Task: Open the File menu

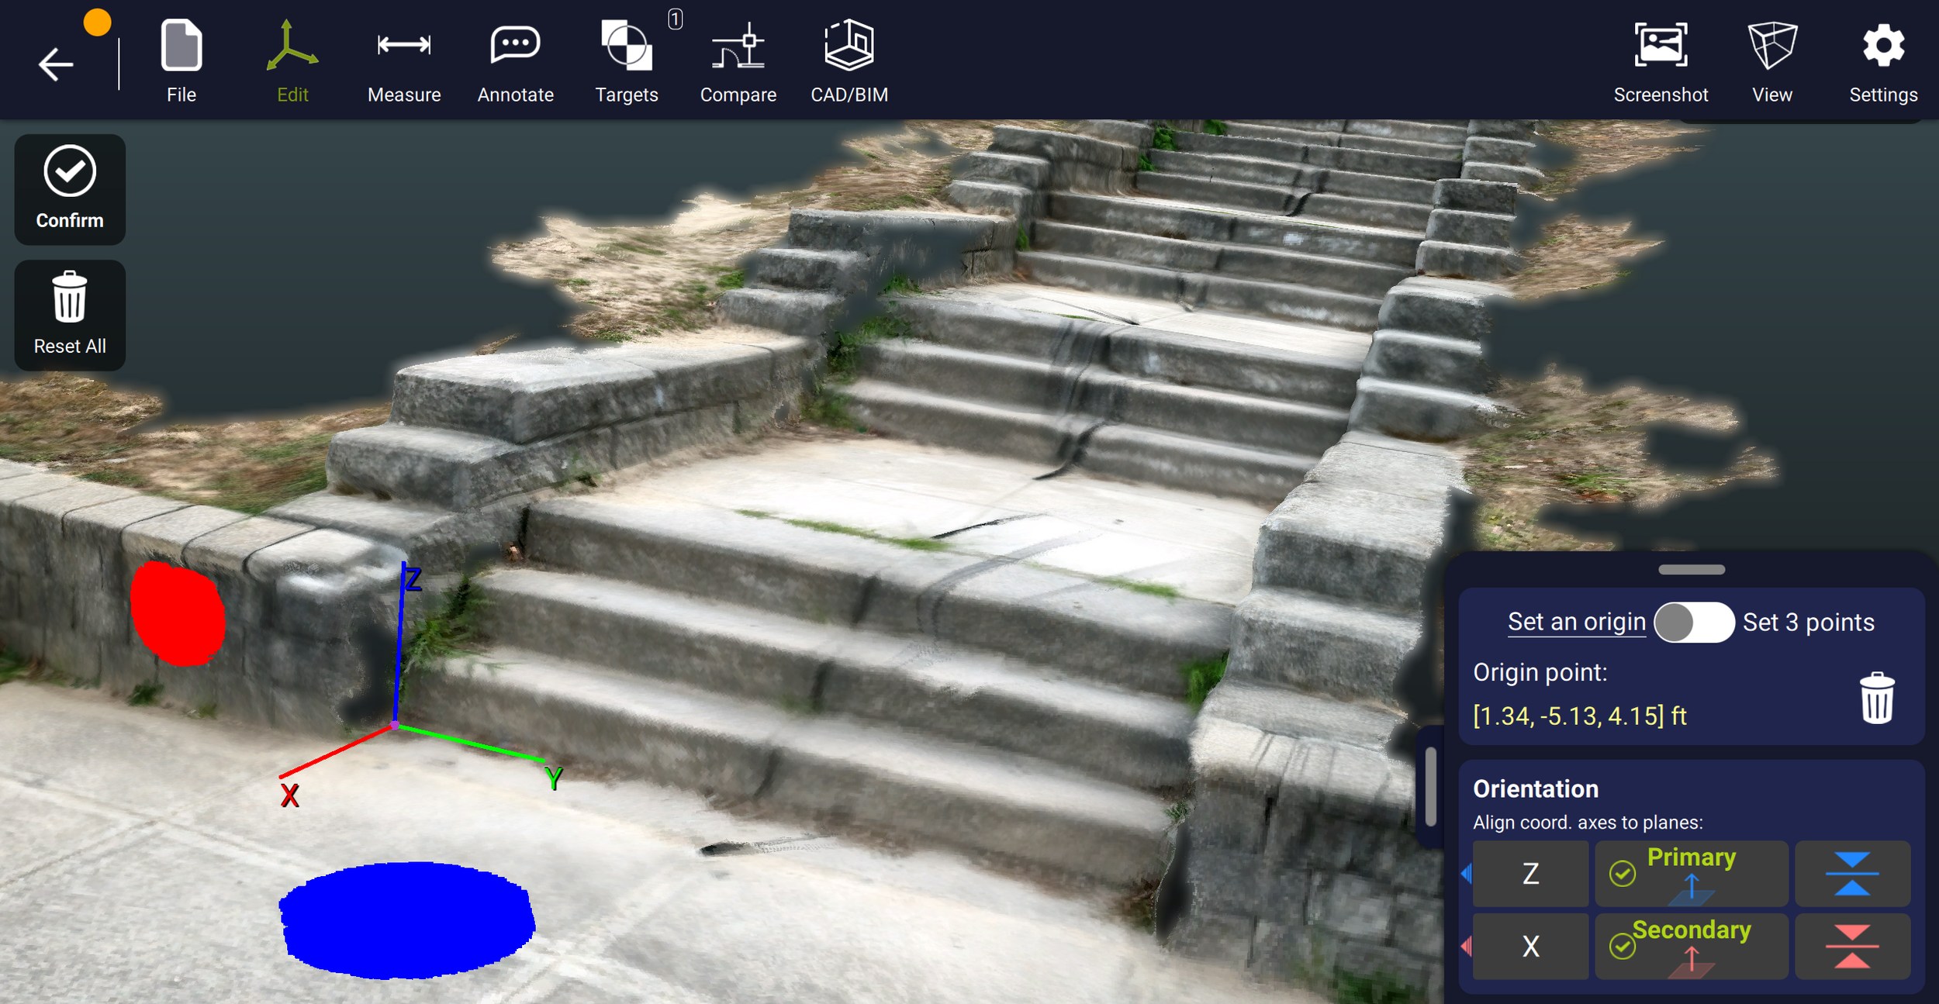Action: tap(181, 60)
